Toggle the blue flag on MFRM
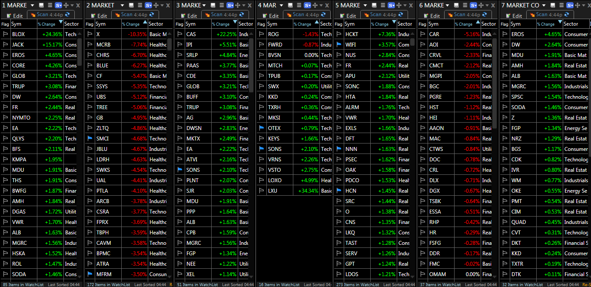Image resolution: width=591 pixels, height=287 pixels. tap(90, 274)
